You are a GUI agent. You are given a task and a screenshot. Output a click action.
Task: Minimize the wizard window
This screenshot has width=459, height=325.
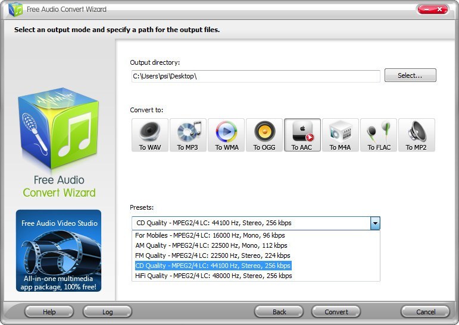click(426, 10)
